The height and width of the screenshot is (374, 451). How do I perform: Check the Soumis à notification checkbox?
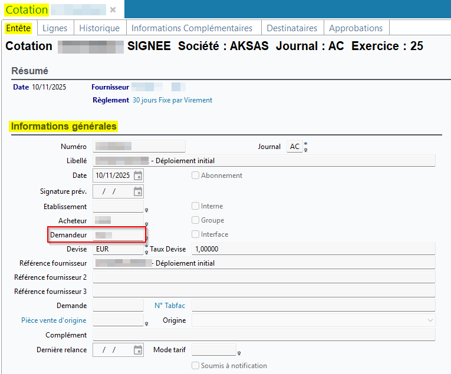tap(195, 366)
